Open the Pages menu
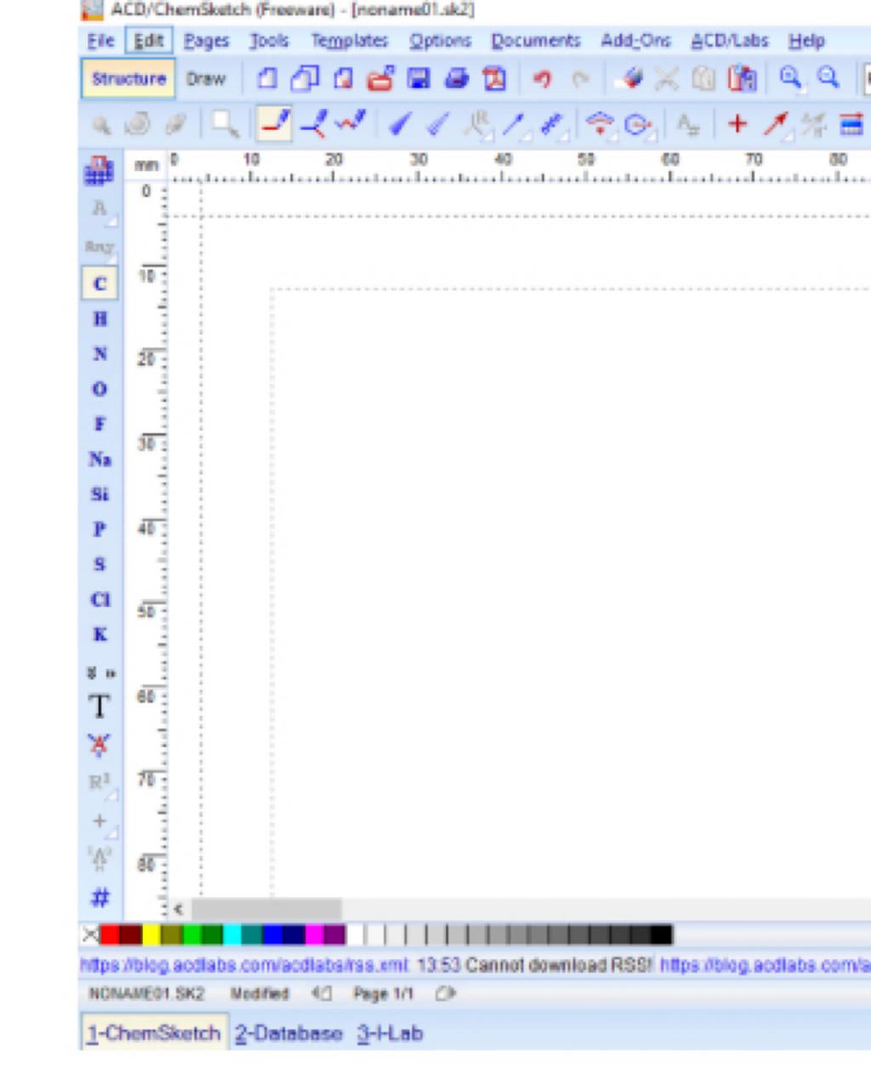Viewport: 871px width, 1086px height. click(x=207, y=41)
